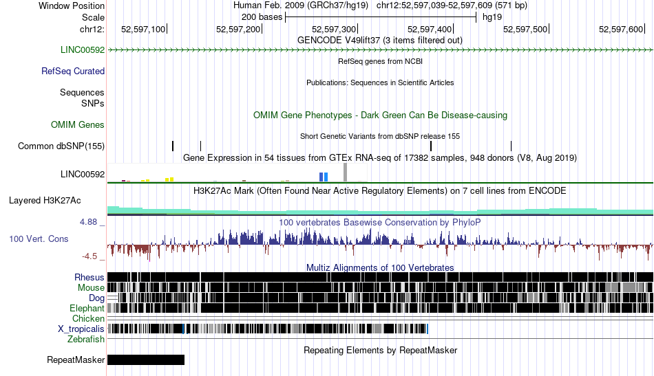Click the 200 bases scale bar
654x376 pixels.
381,17
